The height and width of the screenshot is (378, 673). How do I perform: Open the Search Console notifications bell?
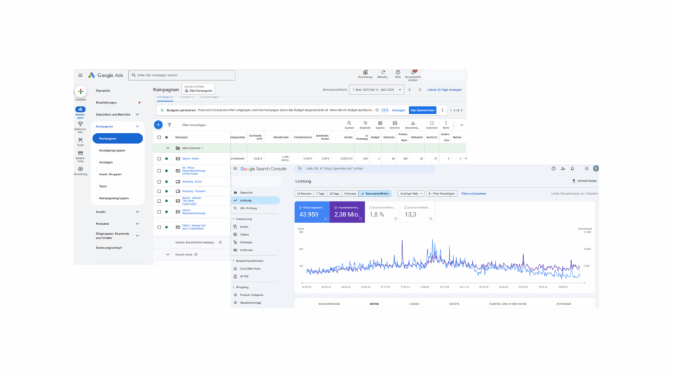click(x=572, y=169)
